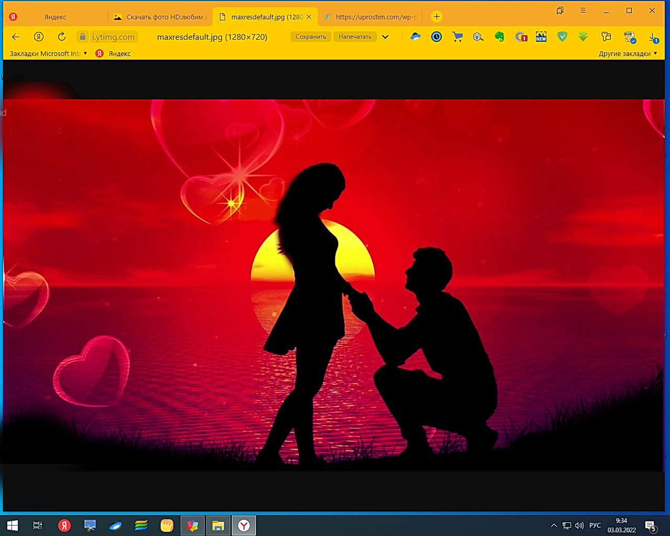Open the green shield protection extension
The width and height of the screenshot is (670, 536).
(562, 37)
